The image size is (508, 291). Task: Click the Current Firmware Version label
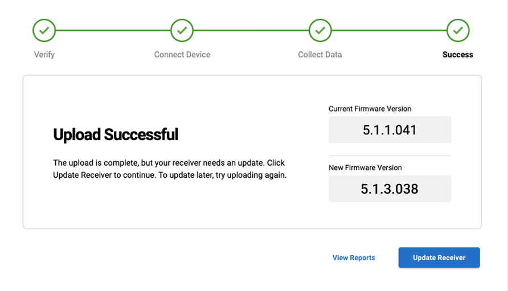click(x=370, y=109)
